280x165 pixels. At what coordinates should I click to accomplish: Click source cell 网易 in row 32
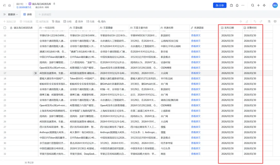(174, 154)
